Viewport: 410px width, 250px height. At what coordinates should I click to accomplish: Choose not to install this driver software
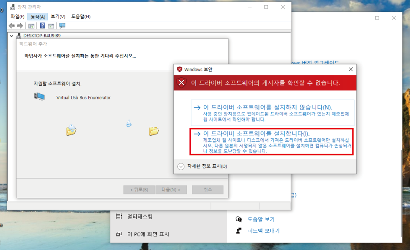272,113
